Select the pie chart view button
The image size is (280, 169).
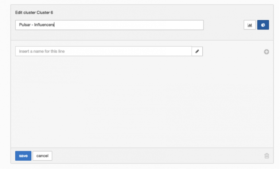[x=263, y=25]
